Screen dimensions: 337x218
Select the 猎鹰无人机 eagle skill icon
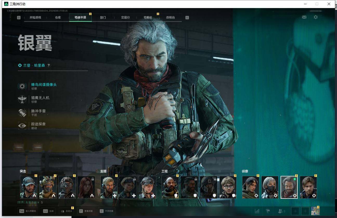[22, 100]
